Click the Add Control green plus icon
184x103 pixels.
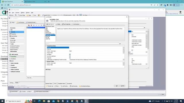(10, 54)
